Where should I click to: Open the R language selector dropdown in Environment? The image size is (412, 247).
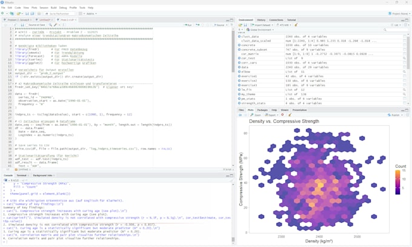[241, 30]
